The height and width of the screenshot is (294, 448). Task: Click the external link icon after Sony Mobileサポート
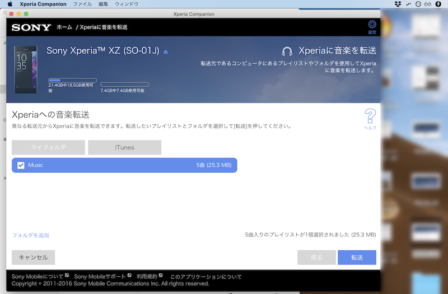click(x=129, y=276)
